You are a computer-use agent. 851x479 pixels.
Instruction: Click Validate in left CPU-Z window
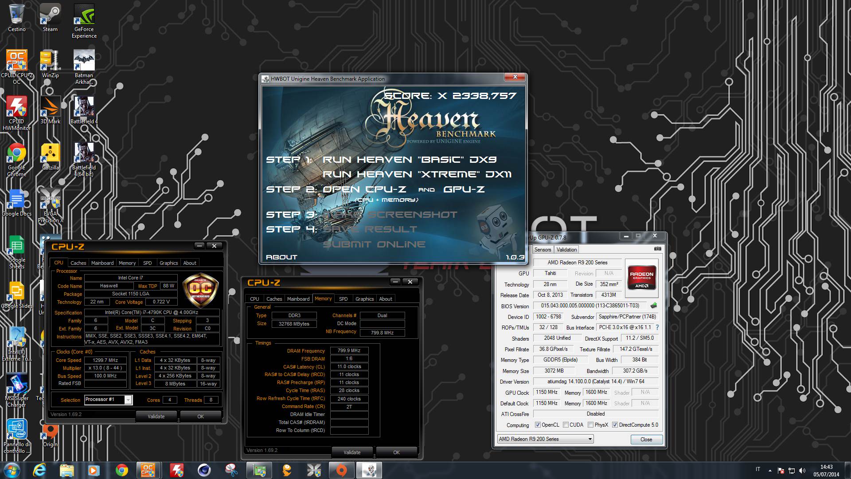point(156,416)
